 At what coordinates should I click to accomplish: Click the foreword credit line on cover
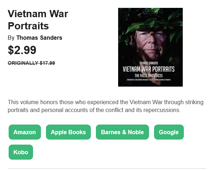[x=149, y=80]
